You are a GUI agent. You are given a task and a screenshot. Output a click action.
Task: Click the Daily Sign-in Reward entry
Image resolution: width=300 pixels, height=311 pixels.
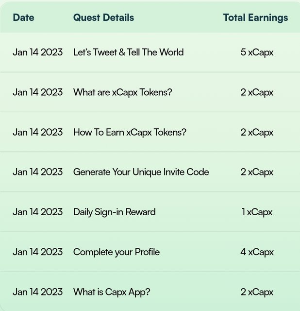[115, 212]
